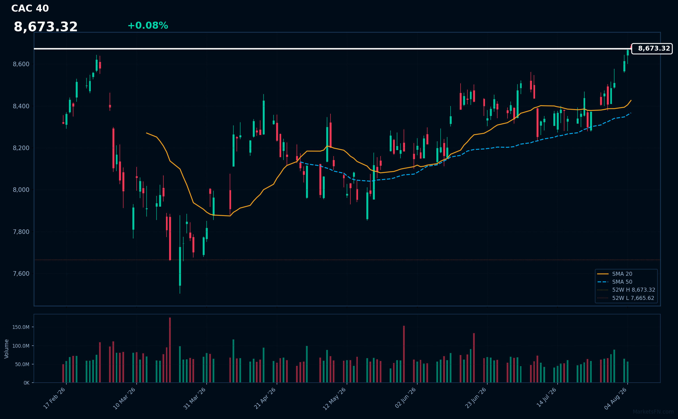Select the SMA 50 legend entry
The image size is (678, 419).
coord(615,282)
